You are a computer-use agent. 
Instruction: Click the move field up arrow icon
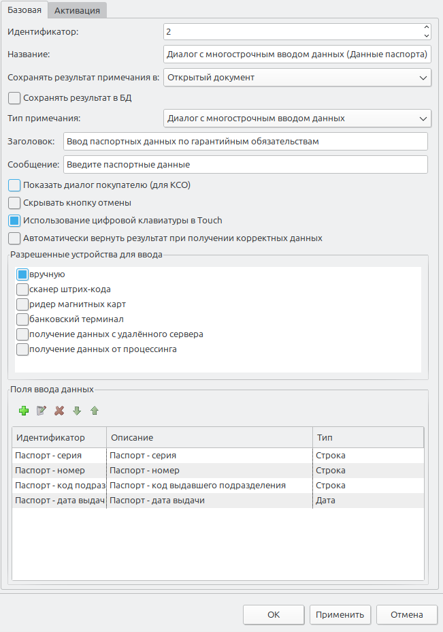coord(95,411)
